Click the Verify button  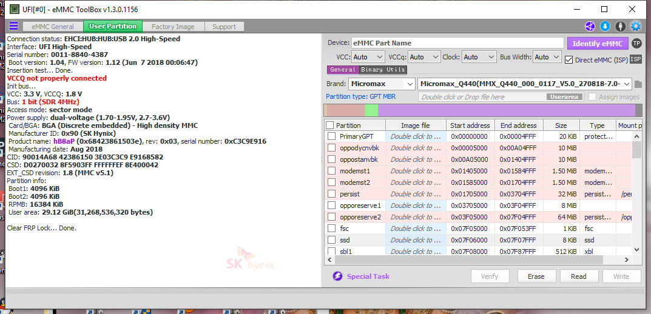click(x=490, y=276)
